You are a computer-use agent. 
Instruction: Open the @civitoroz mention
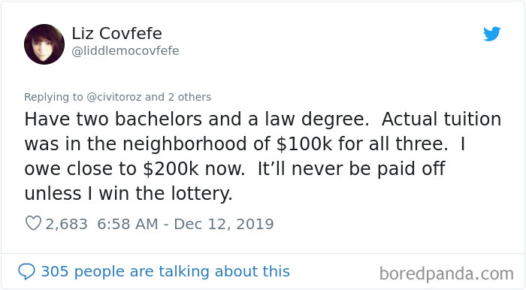(x=114, y=97)
